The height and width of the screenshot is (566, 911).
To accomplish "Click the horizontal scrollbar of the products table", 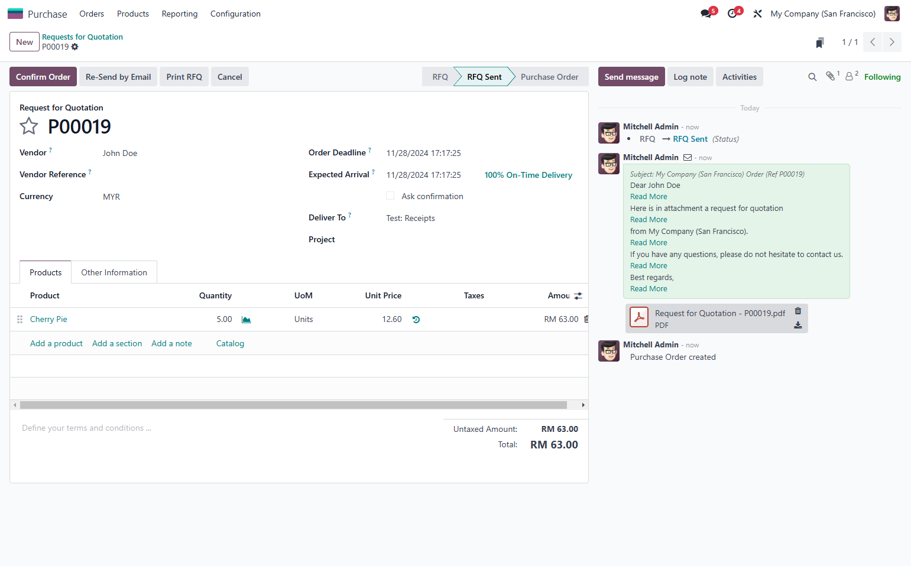I will click(293, 405).
